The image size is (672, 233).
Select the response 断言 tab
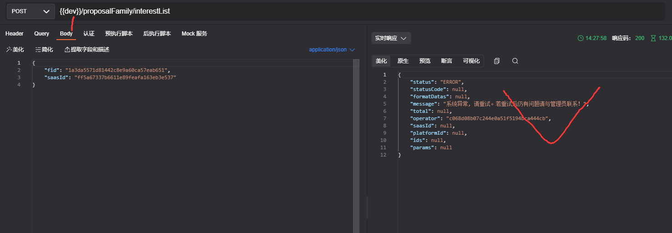pyautogui.click(x=447, y=61)
